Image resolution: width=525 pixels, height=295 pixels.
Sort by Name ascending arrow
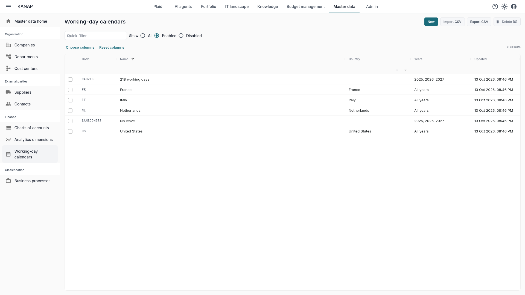[133, 59]
